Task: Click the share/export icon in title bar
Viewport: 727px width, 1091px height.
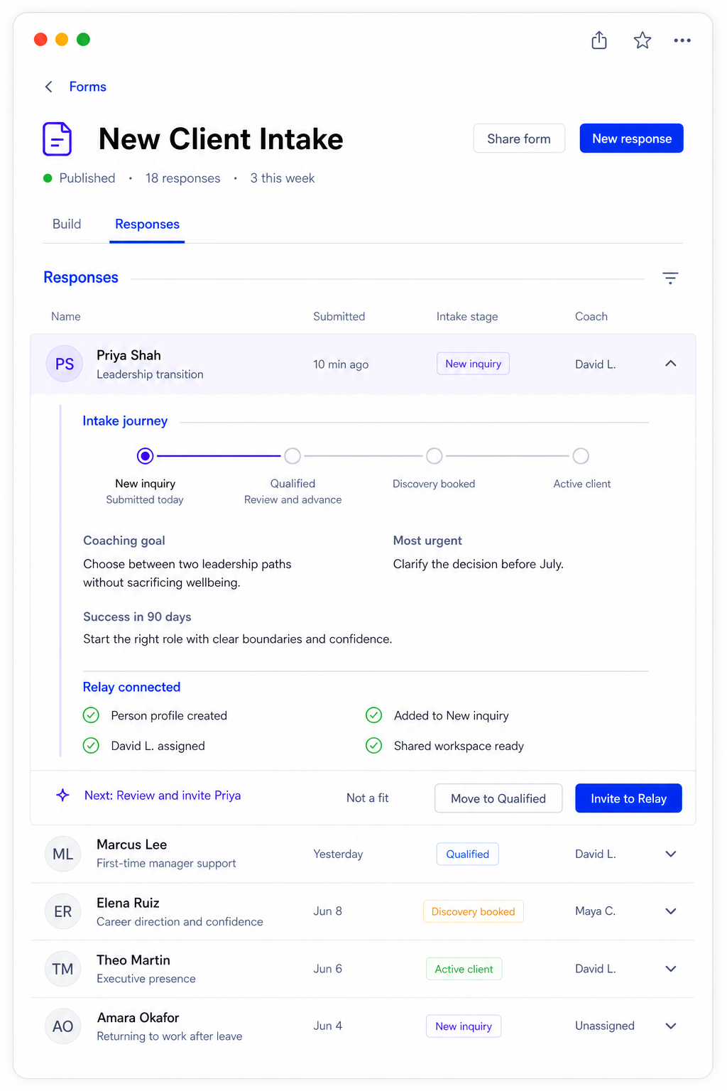Action: click(x=599, y=40)
